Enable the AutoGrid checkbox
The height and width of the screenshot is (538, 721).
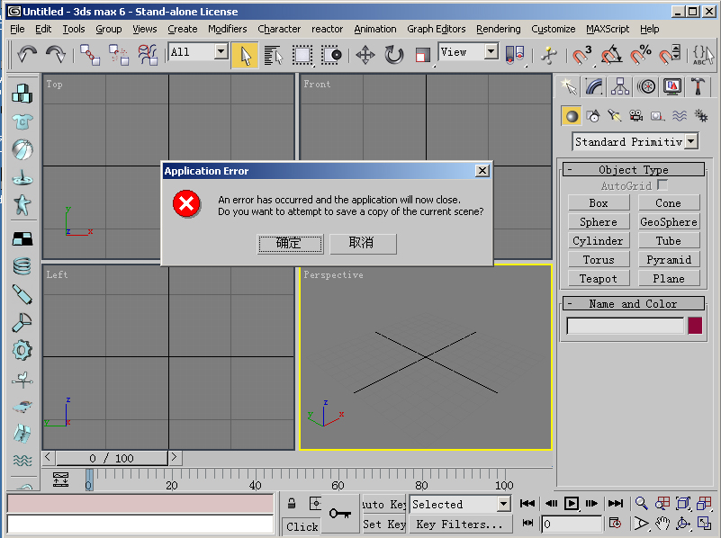(x=662, y=185)
